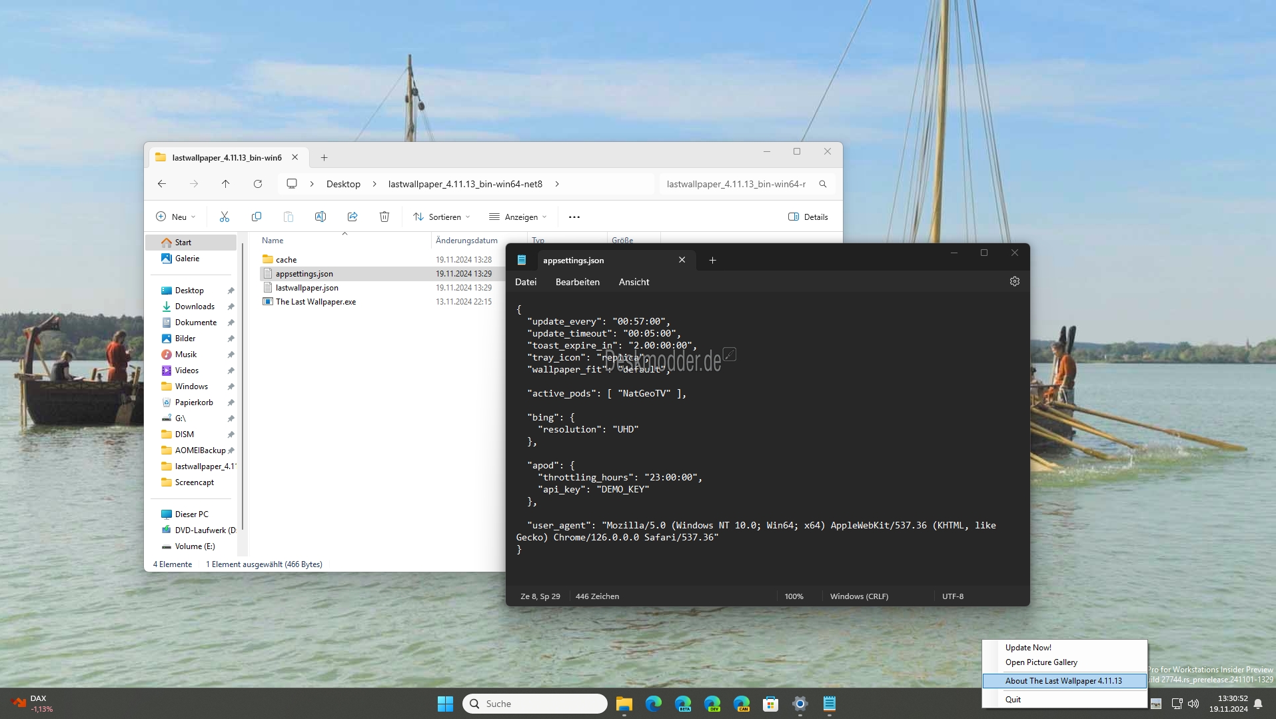
Task: Click the Cut scissors icon in Explorer toolbar
Action: [224, 217]
